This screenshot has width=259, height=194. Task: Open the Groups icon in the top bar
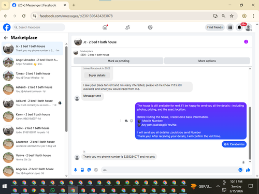tap(150, 27)
